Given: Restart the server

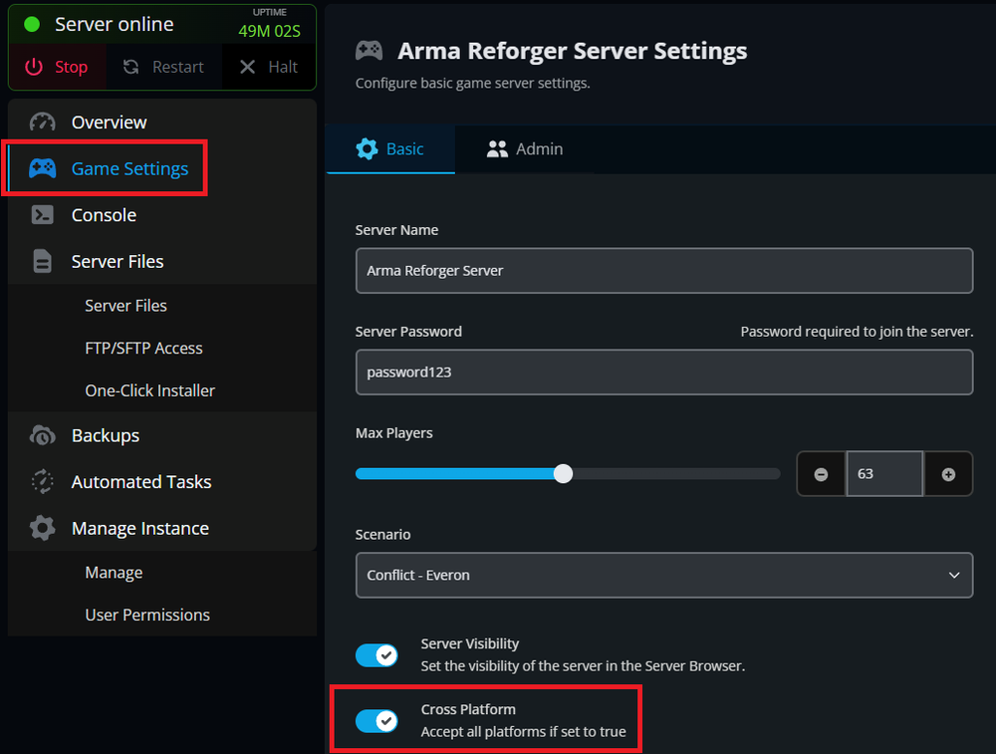Looking at the screenshot, I should 164,67.
